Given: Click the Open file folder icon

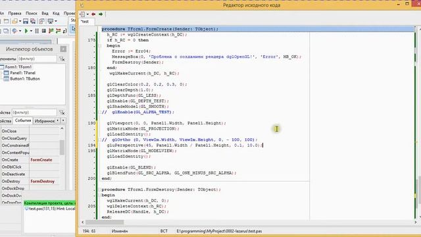Looking at the screenshot, I should (14, 21).
